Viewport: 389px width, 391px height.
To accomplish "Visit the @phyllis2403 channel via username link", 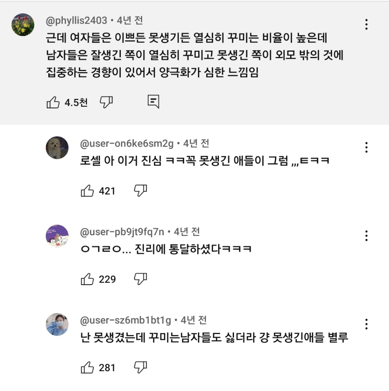I will tap(76, 21).
